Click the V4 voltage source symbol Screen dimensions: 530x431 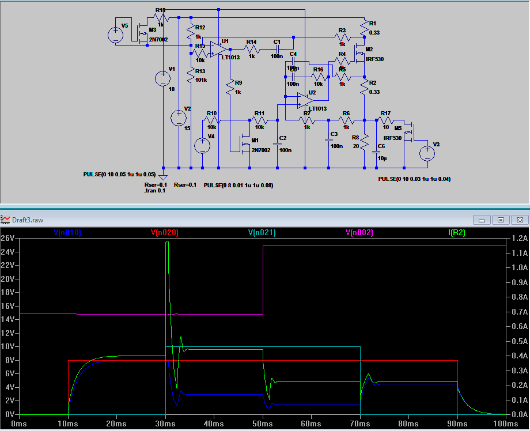pos(202,146)
